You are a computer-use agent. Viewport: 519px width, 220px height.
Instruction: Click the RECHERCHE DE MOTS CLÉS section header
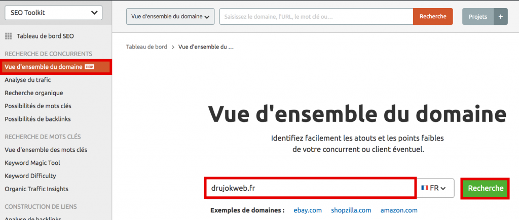coord(43,137)
